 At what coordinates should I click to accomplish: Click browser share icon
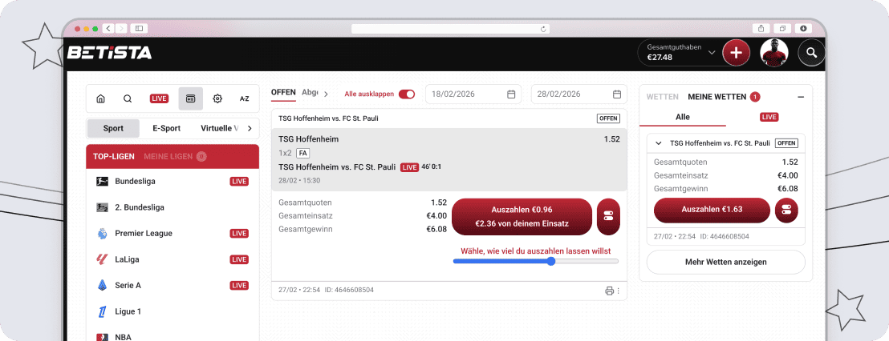[x=761, y=28]
